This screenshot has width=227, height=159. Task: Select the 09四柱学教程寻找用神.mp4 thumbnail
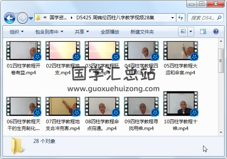141,106
